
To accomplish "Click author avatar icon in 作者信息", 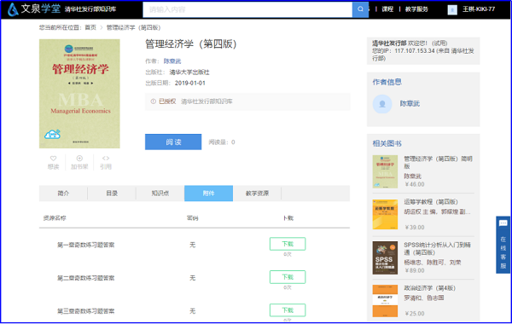I will [x=382, y=104].
